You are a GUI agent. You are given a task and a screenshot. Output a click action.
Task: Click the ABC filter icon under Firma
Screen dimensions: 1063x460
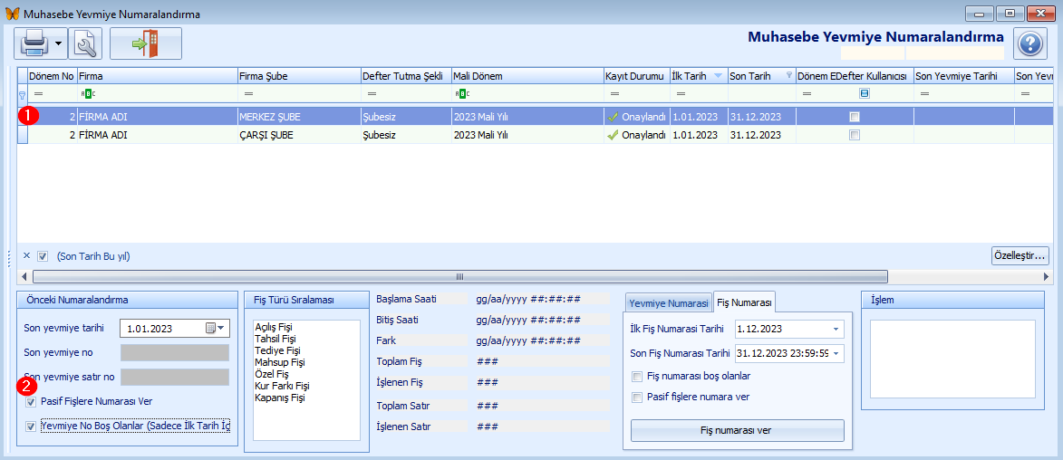click(87, 93)
